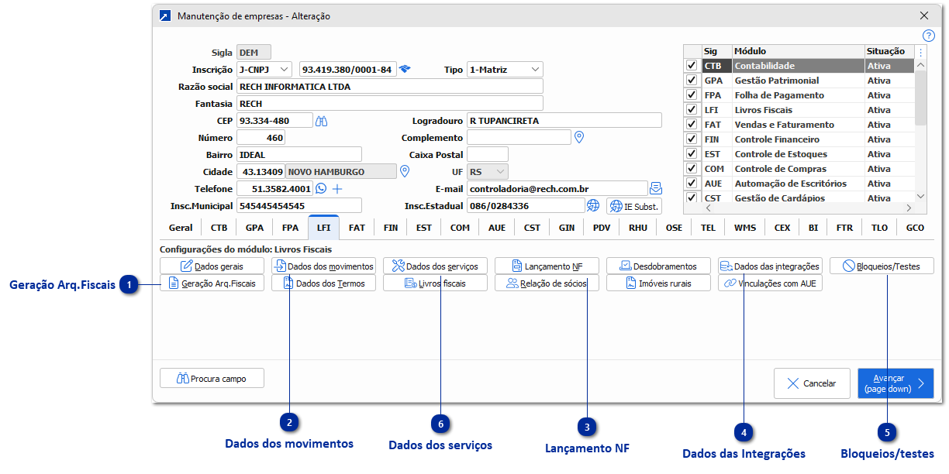
Task: Click the help question mark icon
Action: [x=929, y=36]
